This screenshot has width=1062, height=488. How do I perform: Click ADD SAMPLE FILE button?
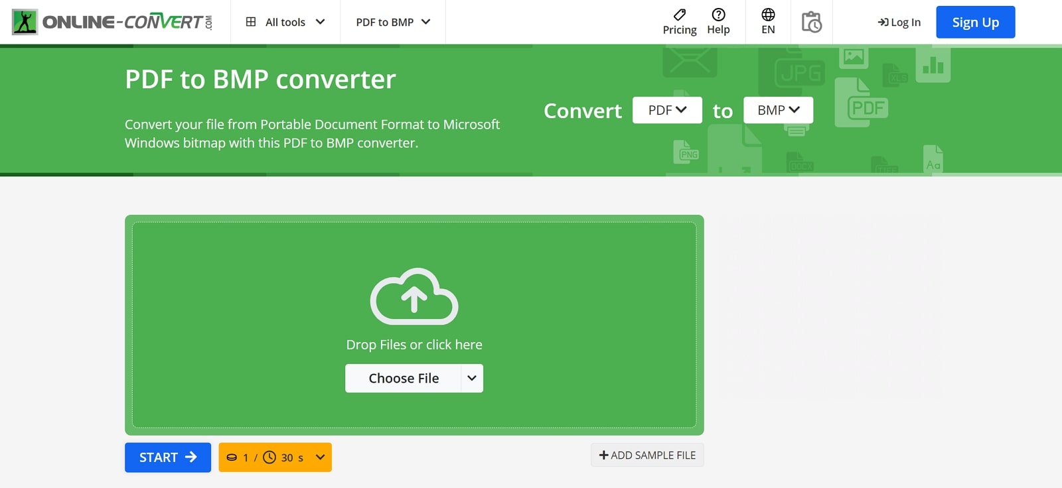point(647,455)
